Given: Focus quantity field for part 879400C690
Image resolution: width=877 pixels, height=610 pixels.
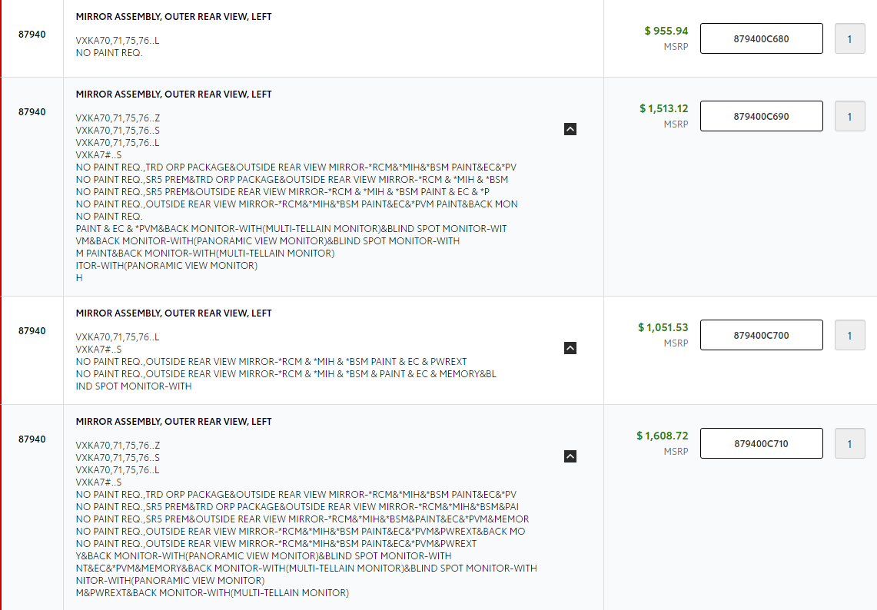Looking at the screenshot, I should (x=849, y=116).
